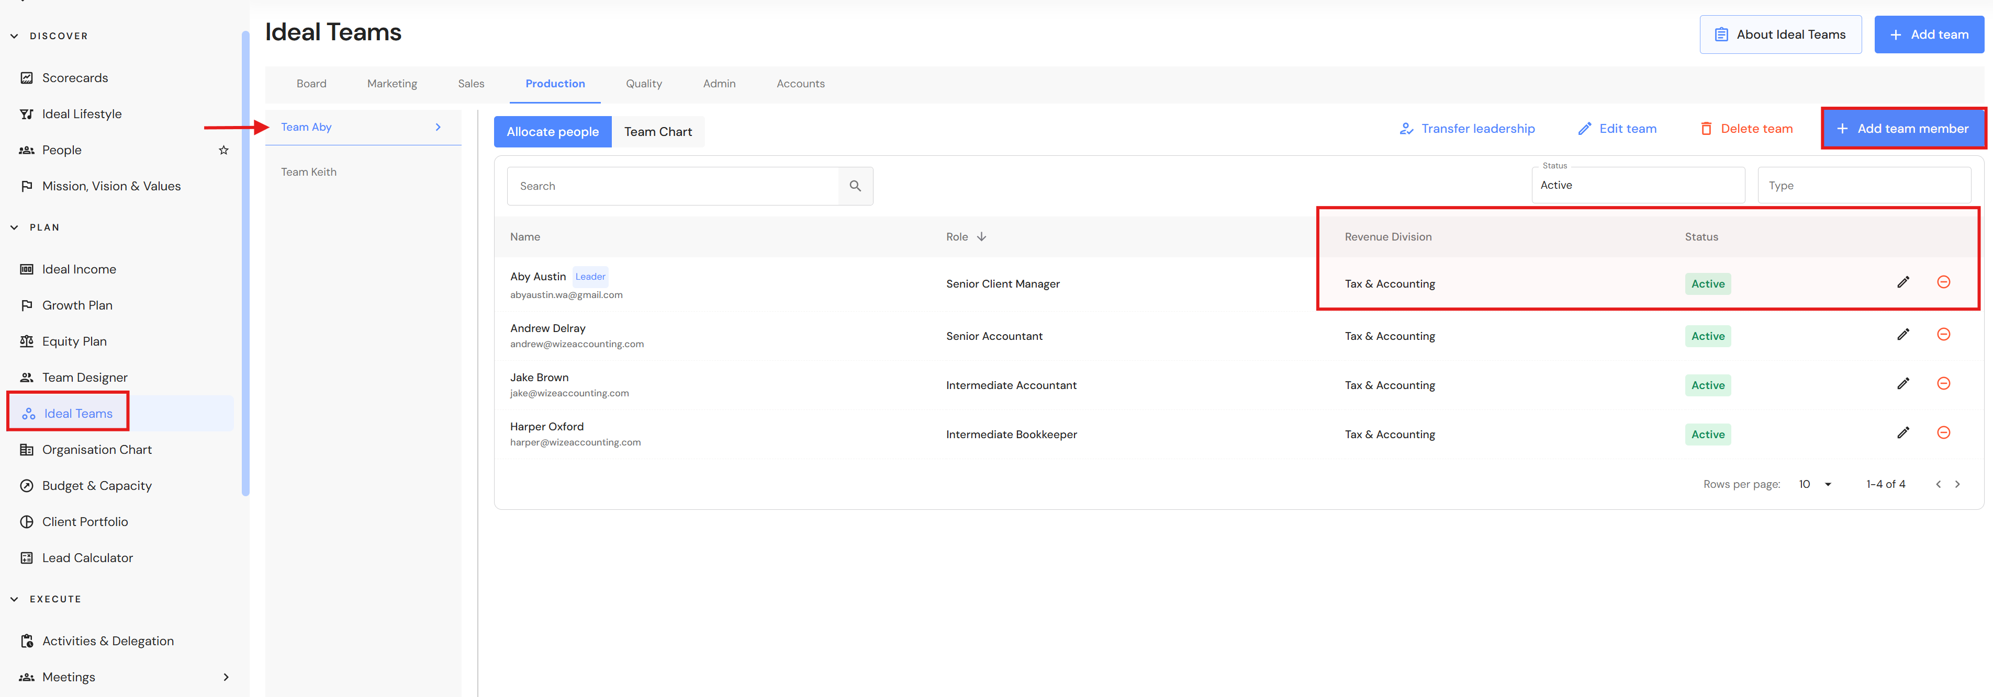This screenshot has width=1993, height=697.
Task: Open the Status filter dropdown
Action: [1637, 186]
